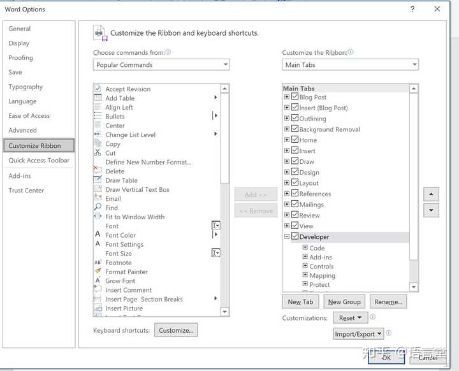
Task: Select the Find magnifier icon
Action: 98,208
